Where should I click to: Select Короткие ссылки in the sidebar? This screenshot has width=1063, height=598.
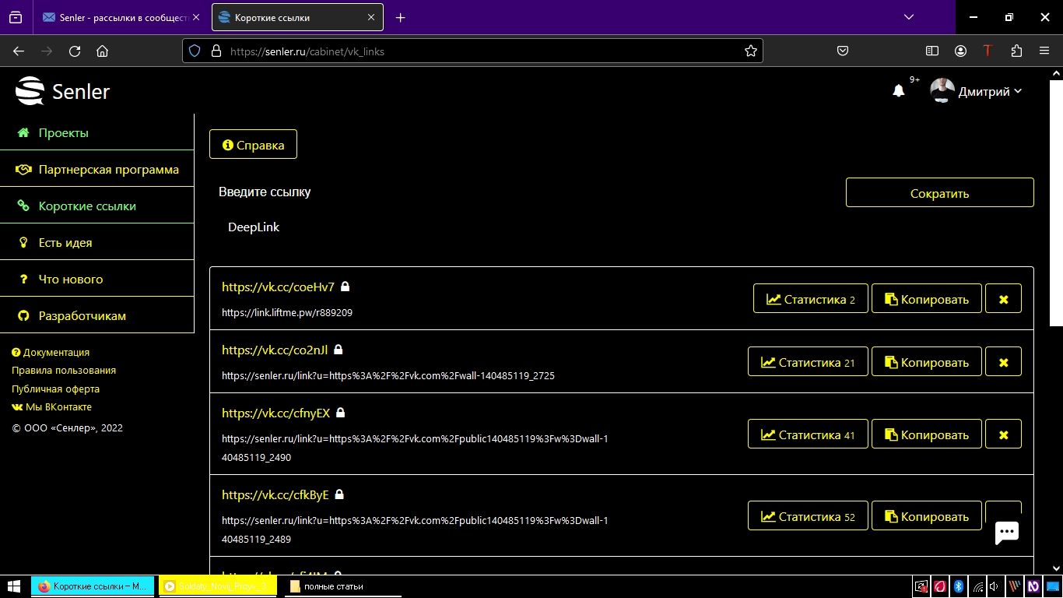point(96,206)
